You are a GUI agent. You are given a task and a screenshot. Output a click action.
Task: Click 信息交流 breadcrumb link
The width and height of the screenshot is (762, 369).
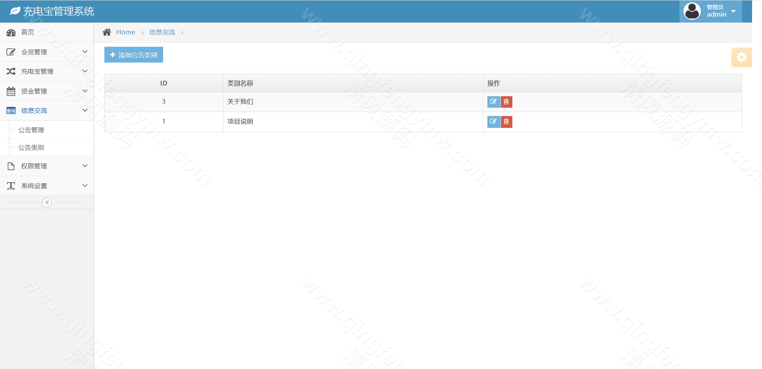click(162, 32)
